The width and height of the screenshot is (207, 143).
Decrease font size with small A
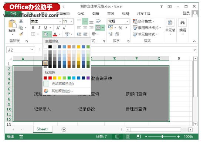tap(64, 28)
